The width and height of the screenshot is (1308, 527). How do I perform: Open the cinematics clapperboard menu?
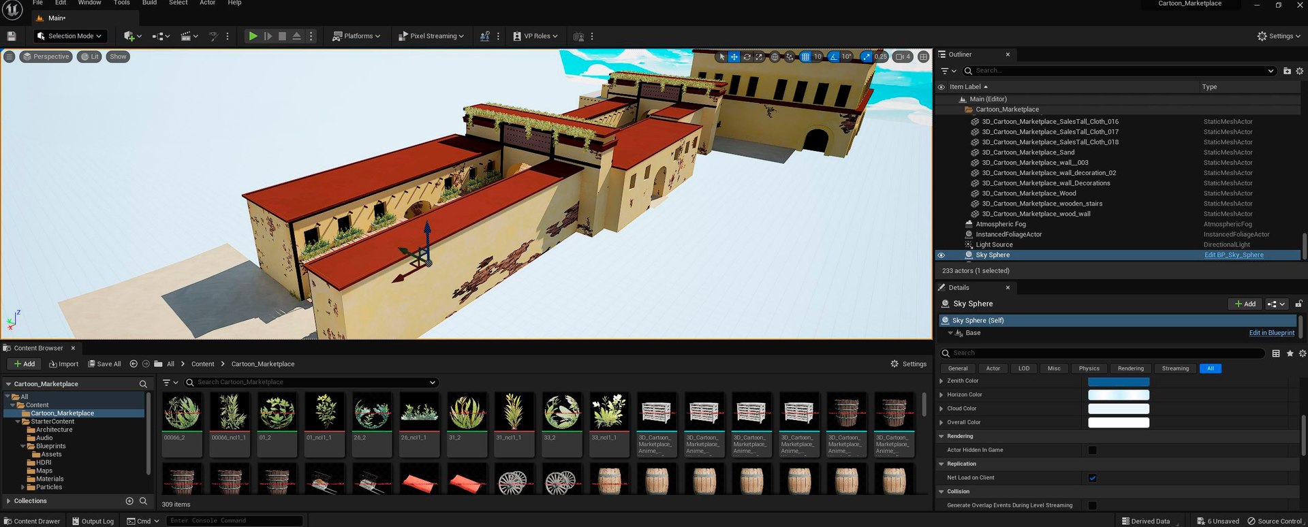click(x=189, y=36)
